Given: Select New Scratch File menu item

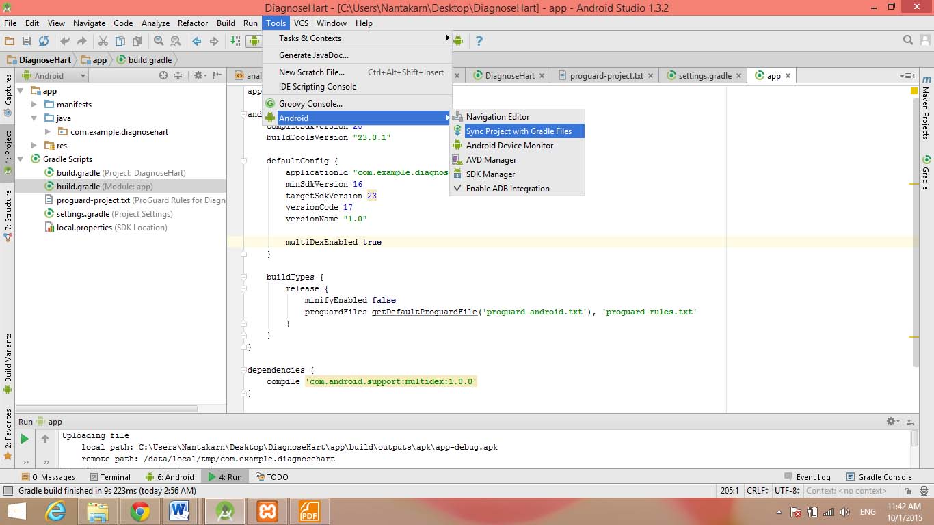Looking at the screenshot, I should (357, 72).
